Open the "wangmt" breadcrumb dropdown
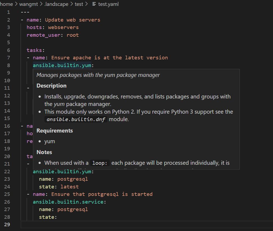Viewport: 273px width, 231px height. [x=28, y=4]
